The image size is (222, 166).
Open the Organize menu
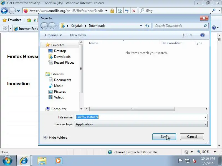coord(53,35)
